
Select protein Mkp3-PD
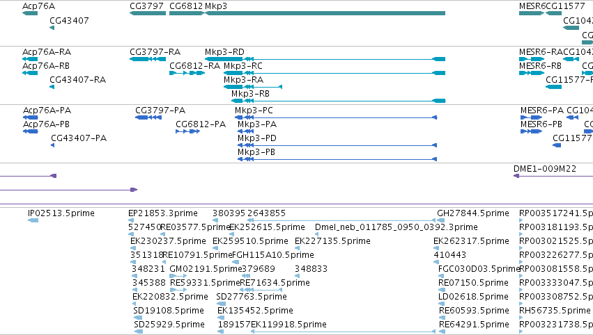(x=337, y=146)
